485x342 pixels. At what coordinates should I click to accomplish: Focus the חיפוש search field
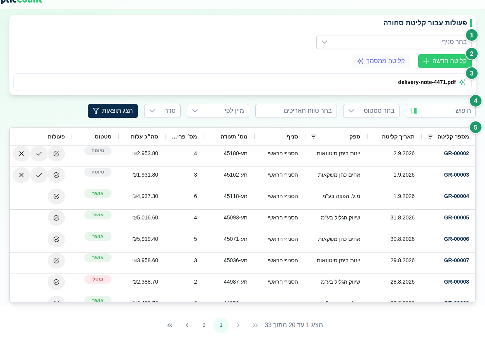click(x=448, y=111)
